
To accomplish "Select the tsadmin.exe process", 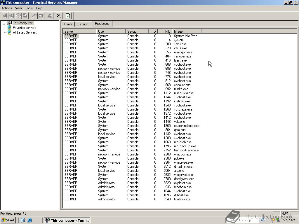I will (x=132, y=199).
